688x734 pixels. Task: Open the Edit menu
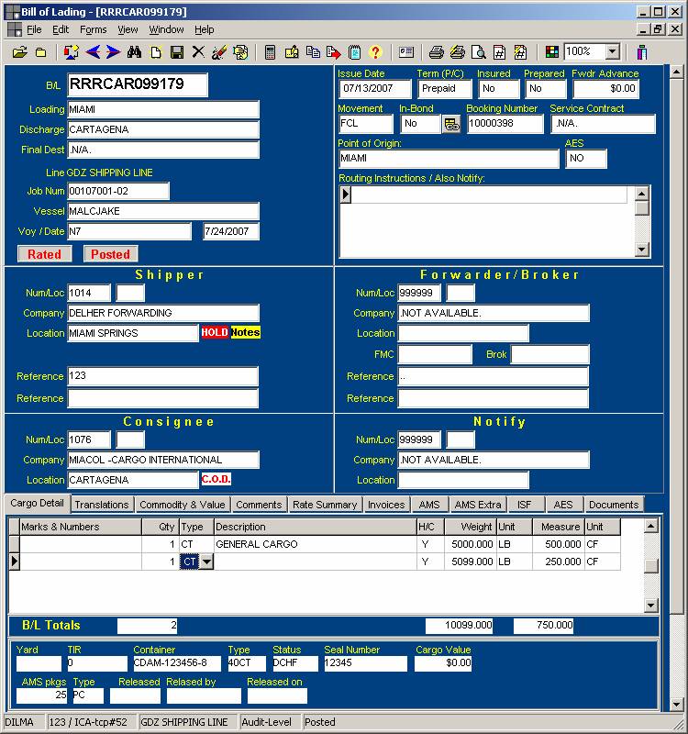coord(61,29)
